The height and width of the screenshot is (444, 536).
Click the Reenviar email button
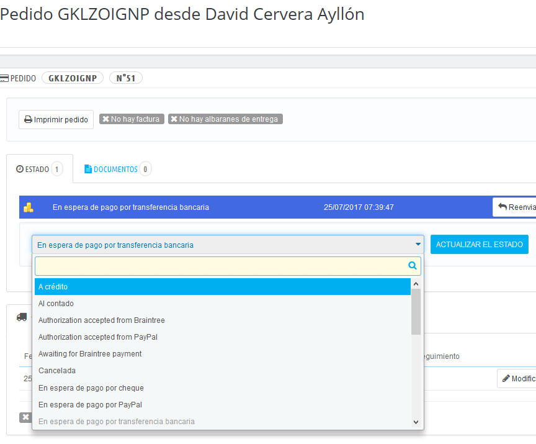pos(514,207)
